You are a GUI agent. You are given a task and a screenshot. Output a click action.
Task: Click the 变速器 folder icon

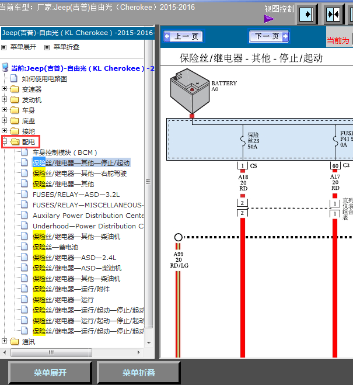[15, 89]
